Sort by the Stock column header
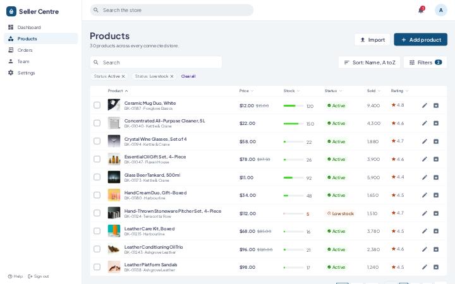The image size is (455, 284). point(291,91)
